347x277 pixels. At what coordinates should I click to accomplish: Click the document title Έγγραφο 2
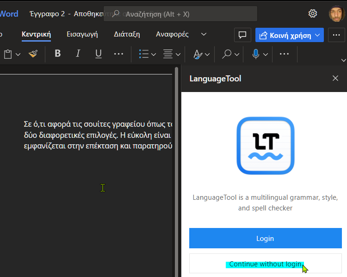(47, 14)
